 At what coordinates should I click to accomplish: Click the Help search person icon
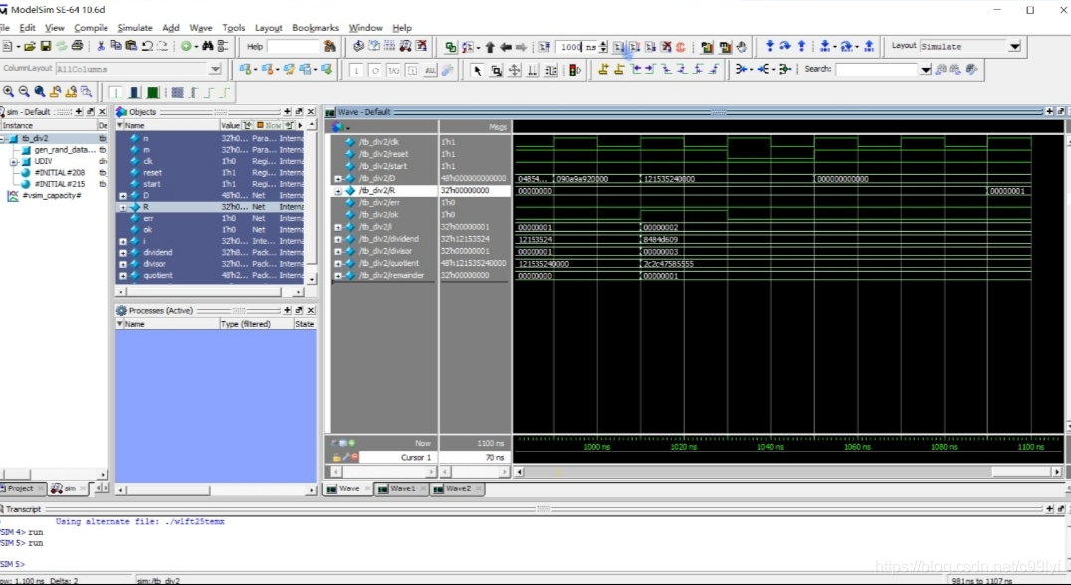(330, 46)
